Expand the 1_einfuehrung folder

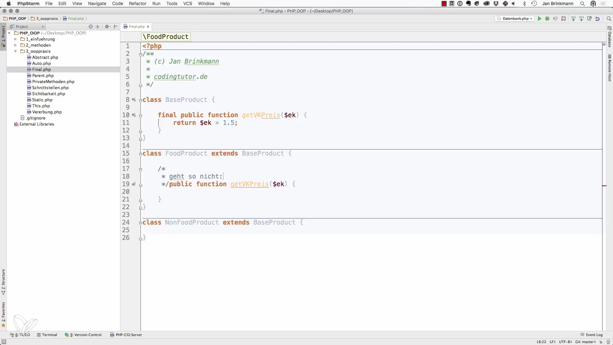pos(15,39)
